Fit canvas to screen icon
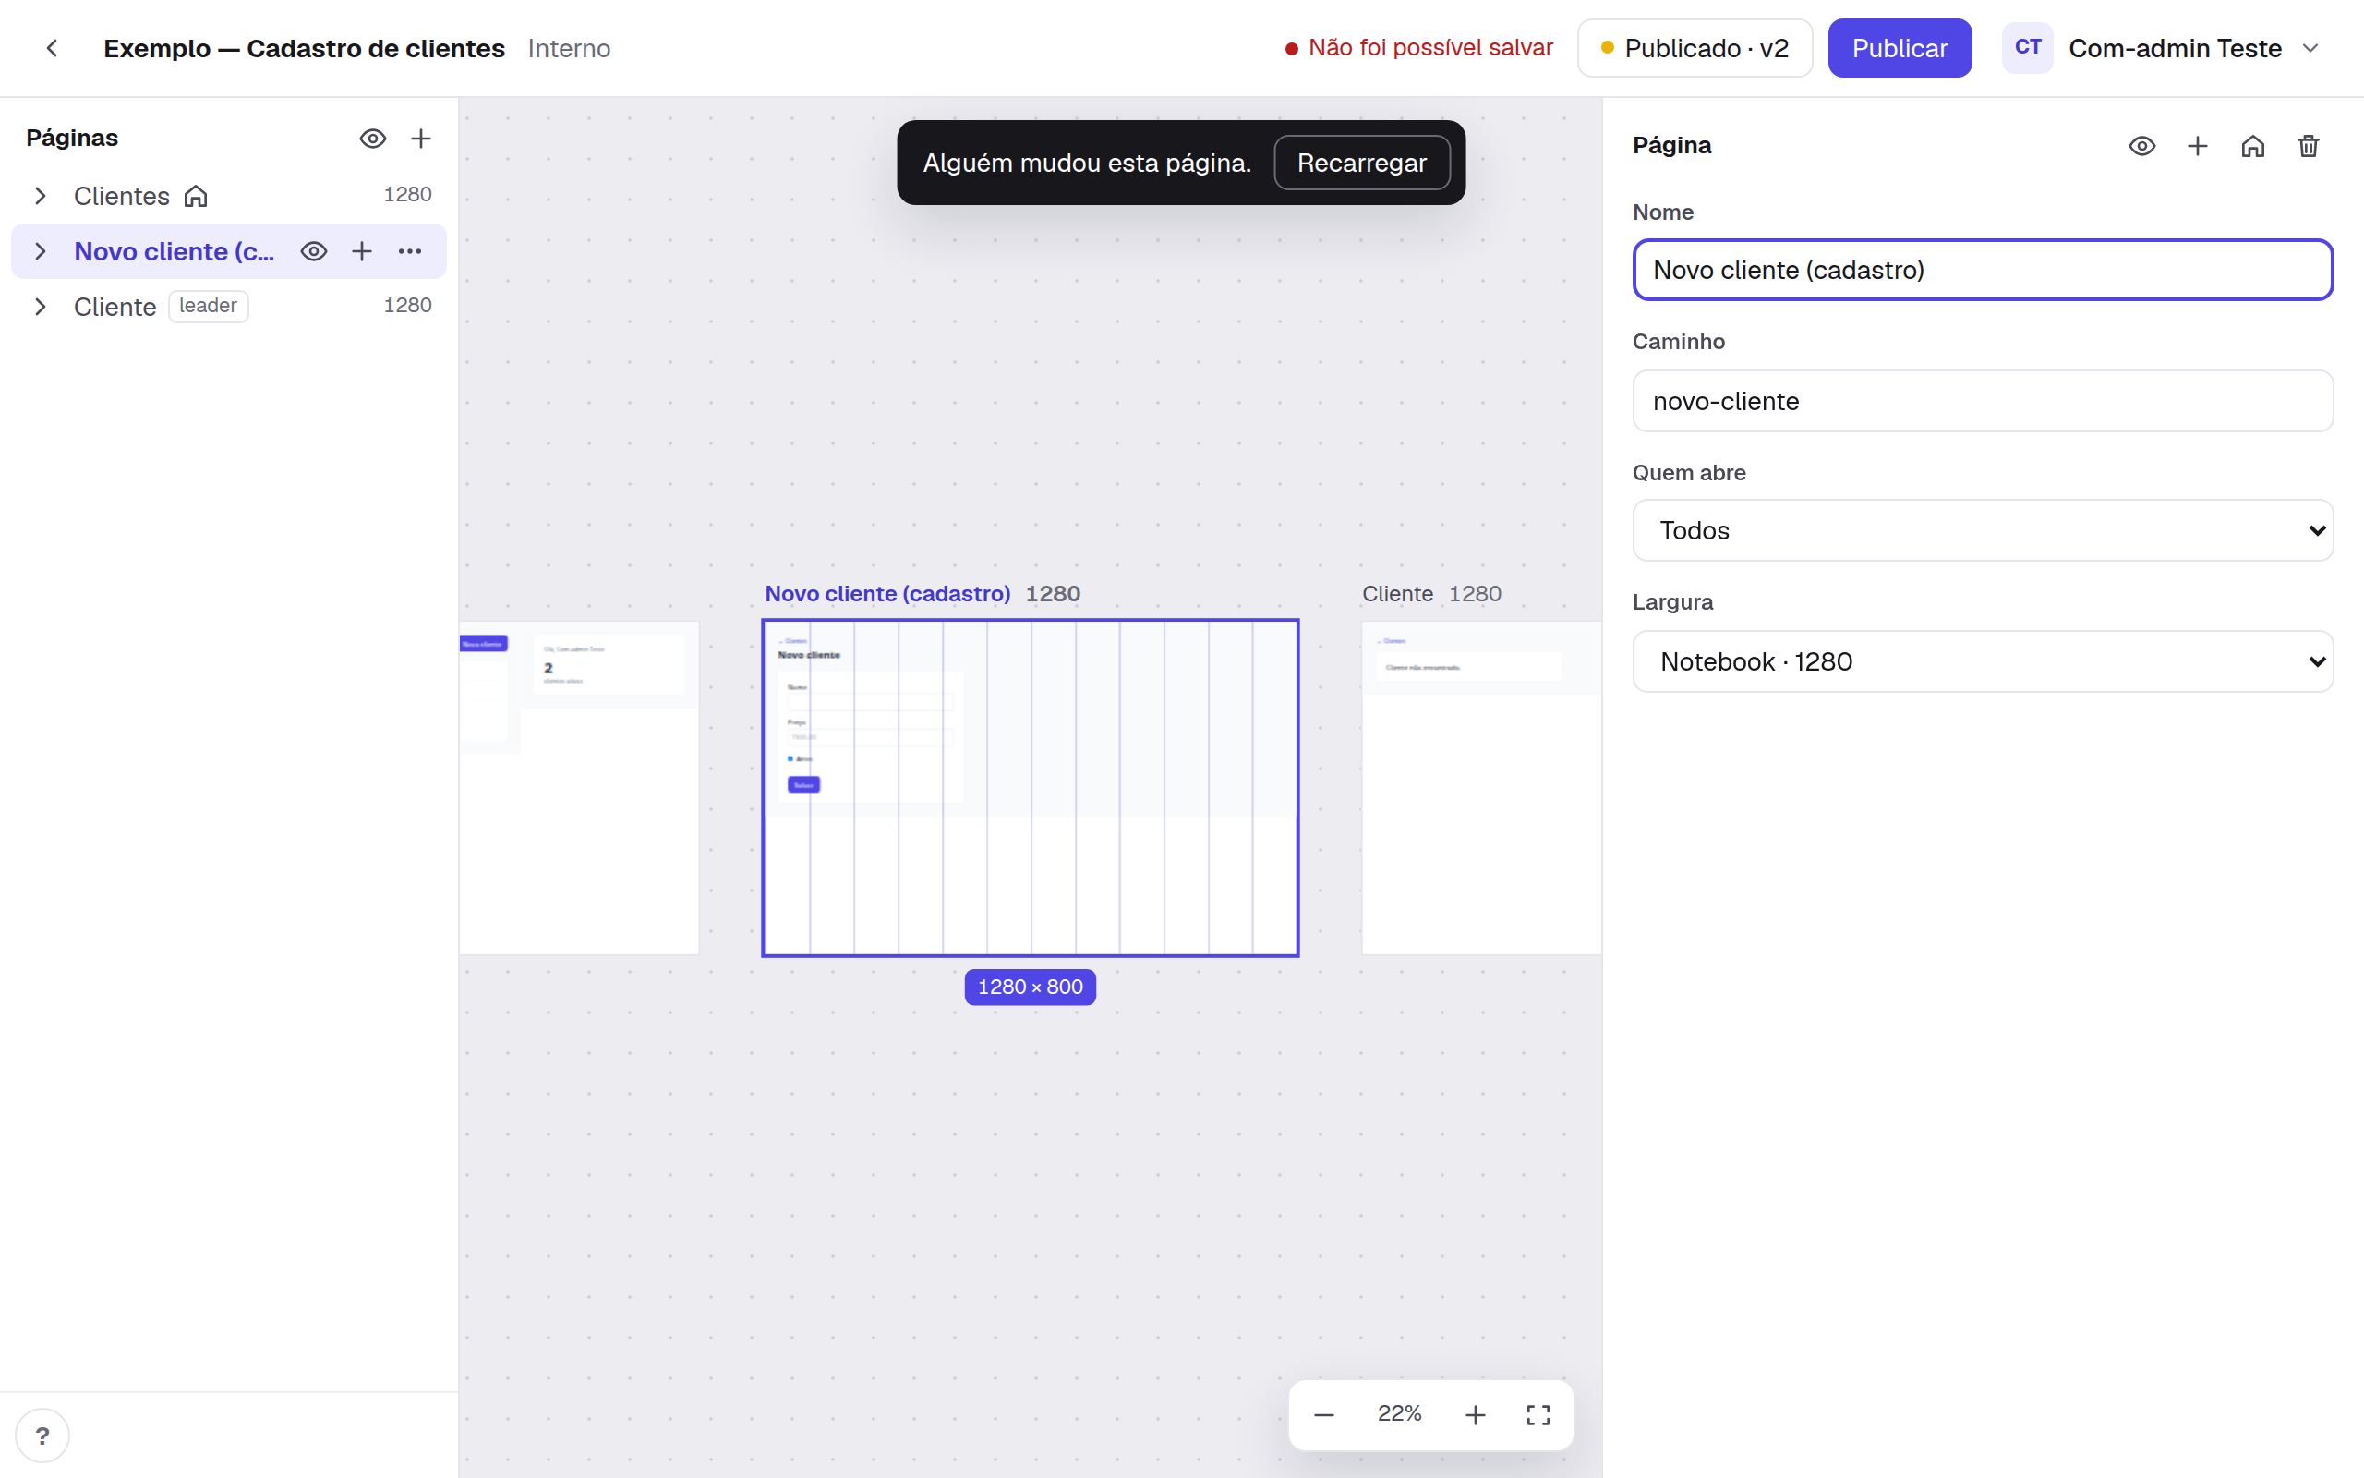2364x1478 pixels. coord(1538,1414)
